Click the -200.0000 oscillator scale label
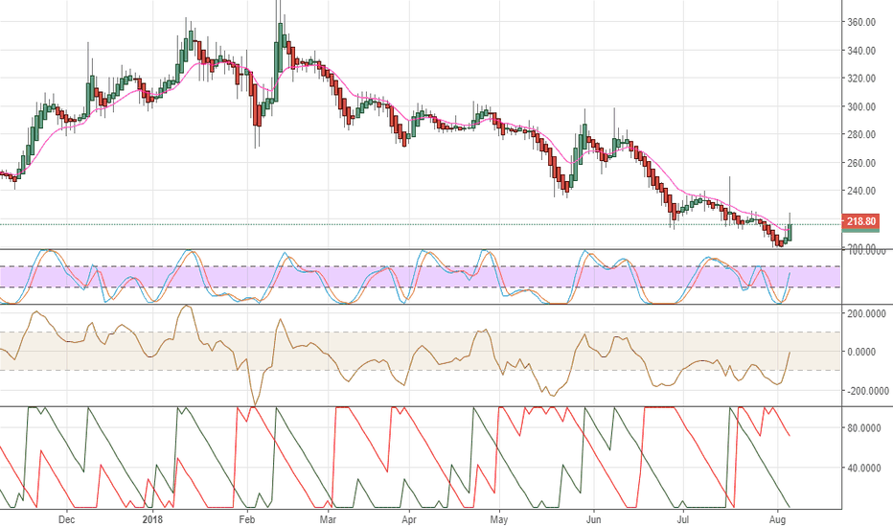 (x=867, y=391)
